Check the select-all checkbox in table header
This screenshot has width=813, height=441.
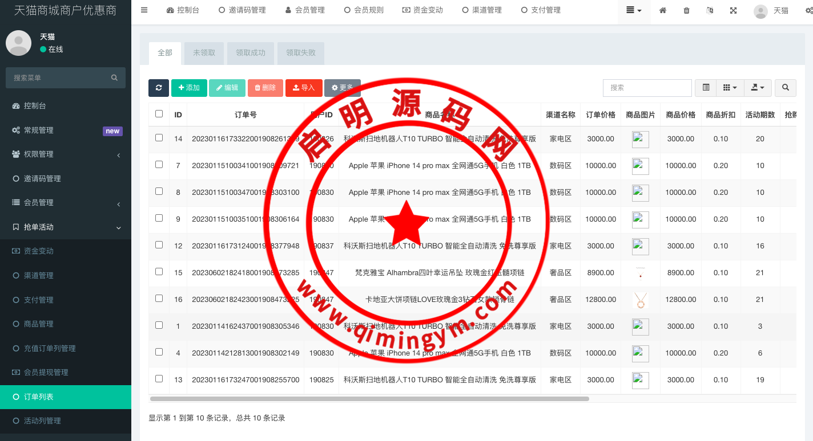click(x=159, y=114)
